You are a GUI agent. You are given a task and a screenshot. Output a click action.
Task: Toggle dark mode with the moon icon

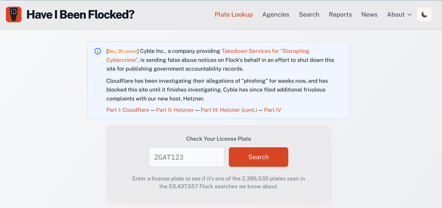(x=424, y=15)
